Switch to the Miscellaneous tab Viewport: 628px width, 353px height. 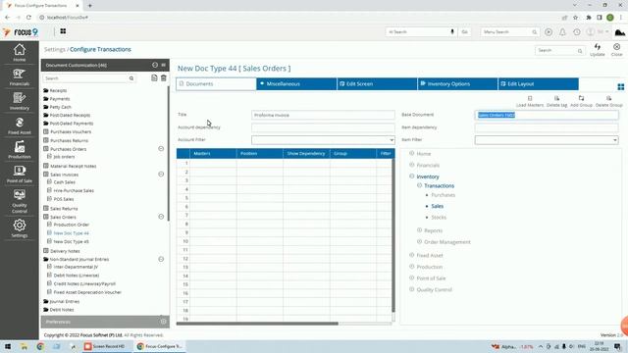[296, 84]
